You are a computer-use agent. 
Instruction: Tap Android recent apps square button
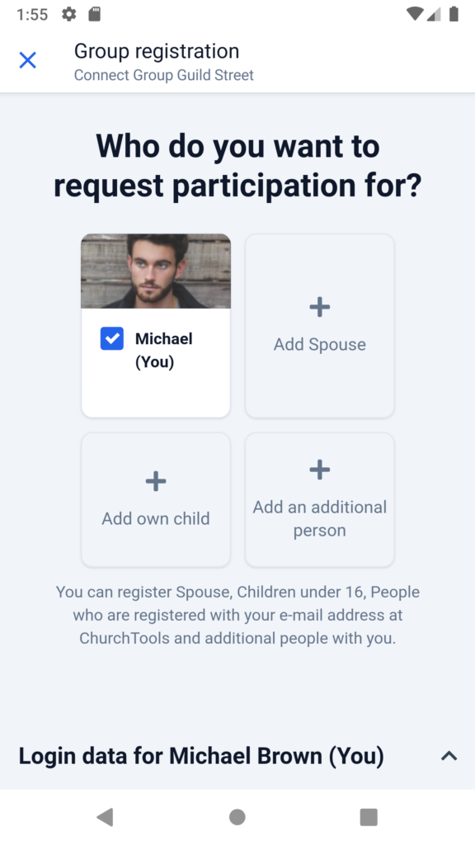pyautogui.click(x=369, y=817)
